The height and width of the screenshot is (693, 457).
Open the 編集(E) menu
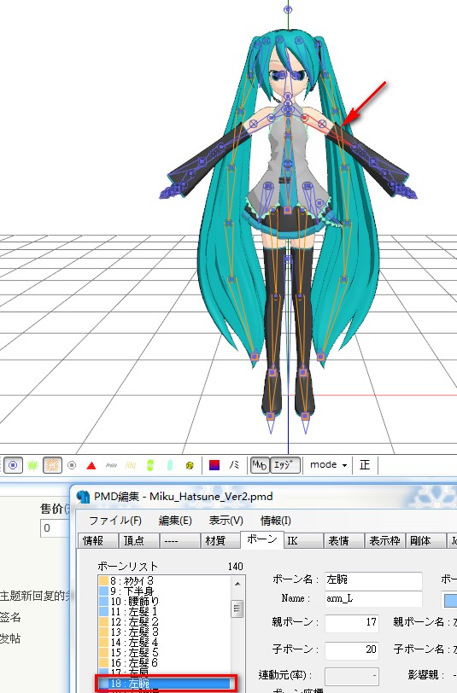tap(175, 521)
